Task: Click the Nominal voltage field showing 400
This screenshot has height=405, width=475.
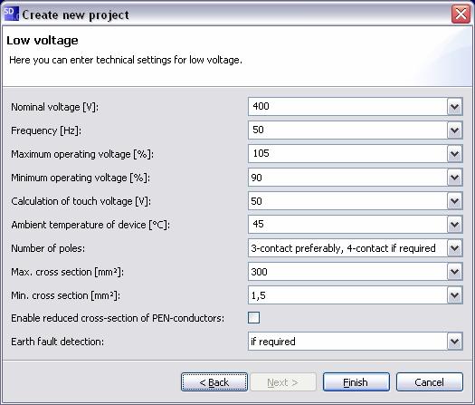Action: click(x=347, y=107)
